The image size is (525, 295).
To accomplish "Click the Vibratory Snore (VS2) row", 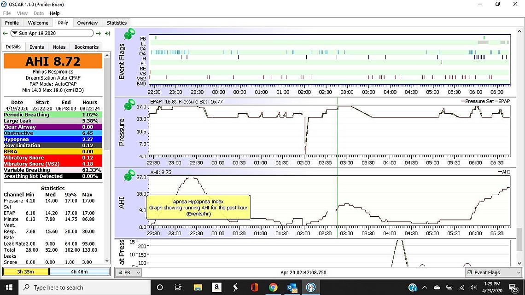I will point(53,164).
